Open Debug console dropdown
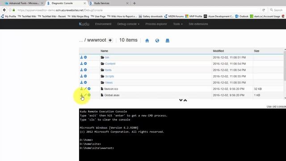 128,24
